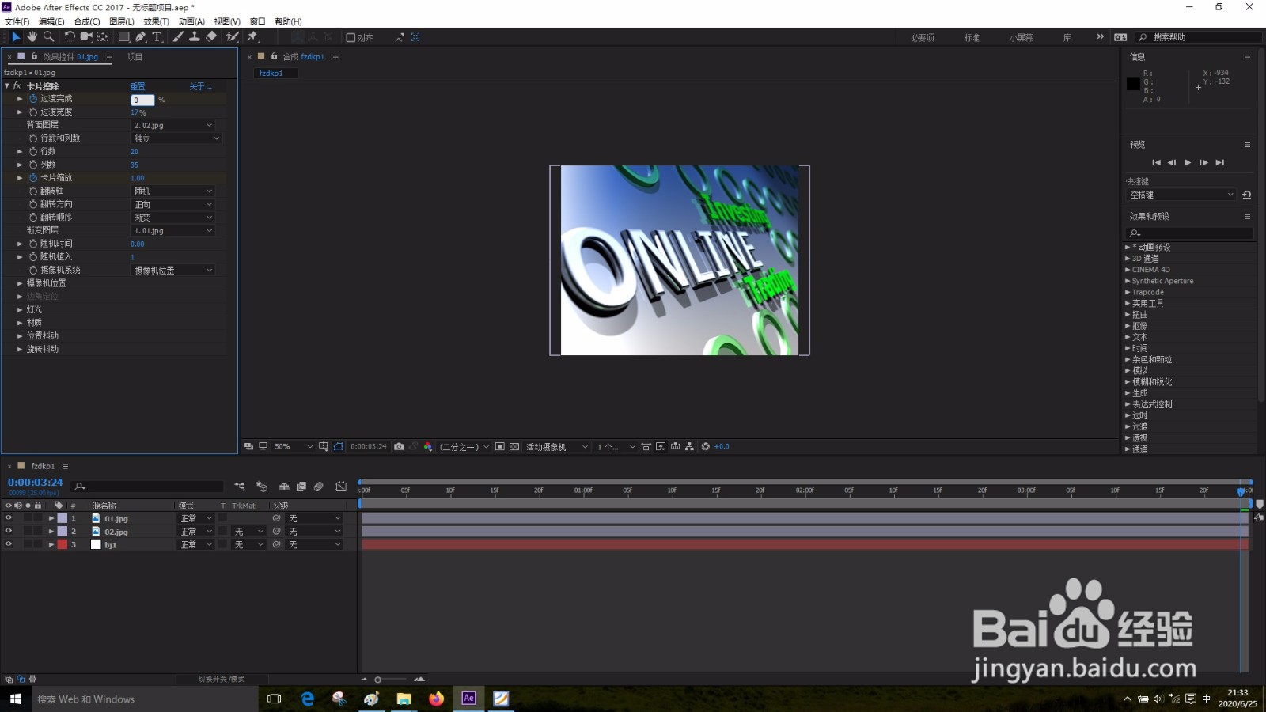Image resolution: width=1266 pixels, height=712 pixels.
Task: Click the preview play button
Action: pos(1188,162)
